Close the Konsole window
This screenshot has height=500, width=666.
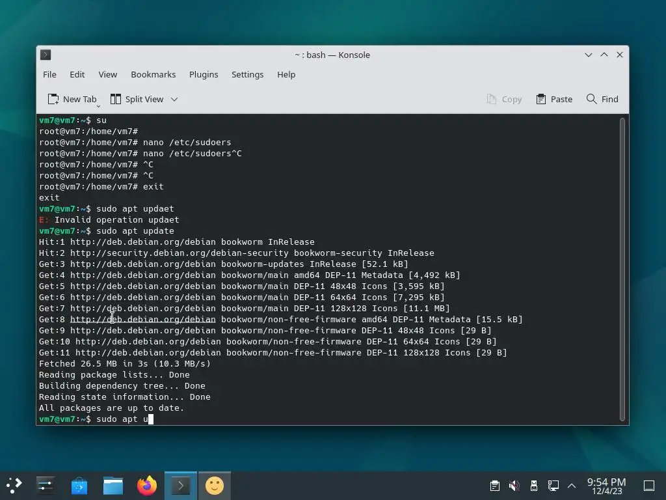coord(620,55)
